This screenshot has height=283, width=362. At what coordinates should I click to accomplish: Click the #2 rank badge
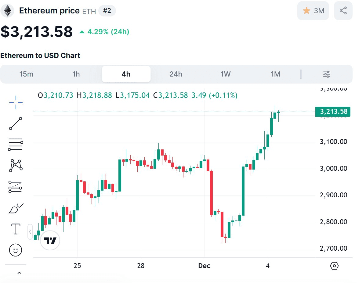(107, 11)
